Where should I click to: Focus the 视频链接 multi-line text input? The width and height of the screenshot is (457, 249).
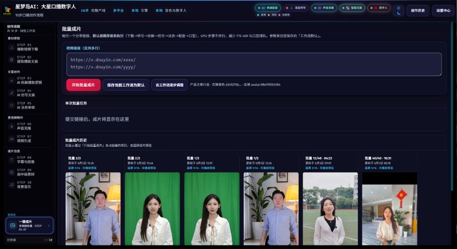tap(254, 64)
